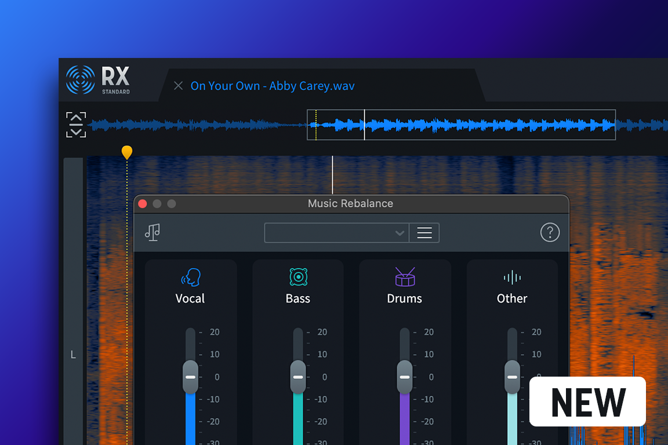This screenshot has width=668, height=445.
Task: Click the Drums icon
Action: tap(405, 277)
